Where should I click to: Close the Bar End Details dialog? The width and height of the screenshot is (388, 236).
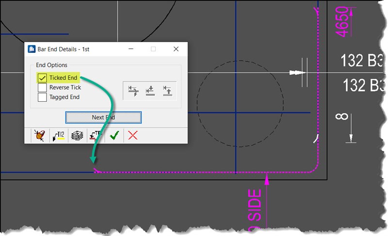point(176,49)
